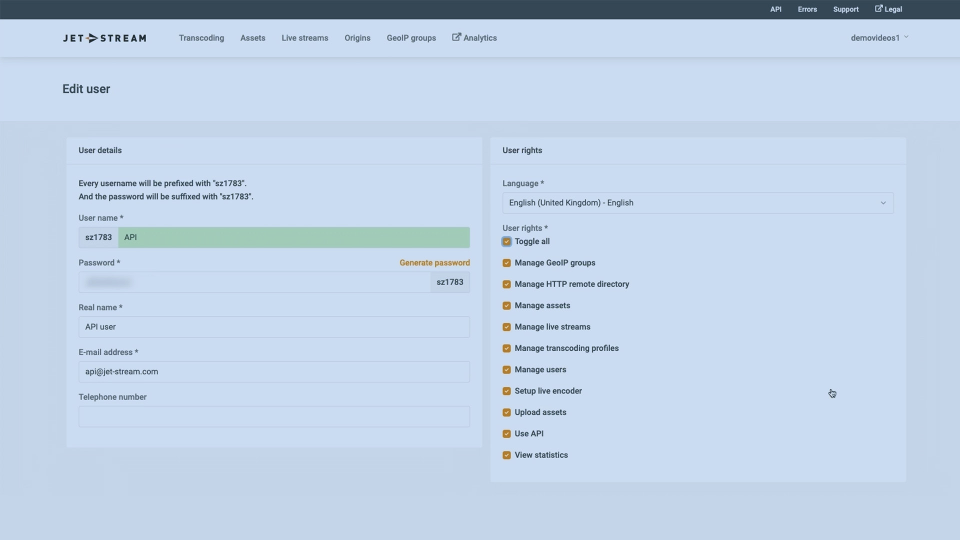Click Generate password
The width and height of the screenshot is (960, 540).
(x=434, y=262)
